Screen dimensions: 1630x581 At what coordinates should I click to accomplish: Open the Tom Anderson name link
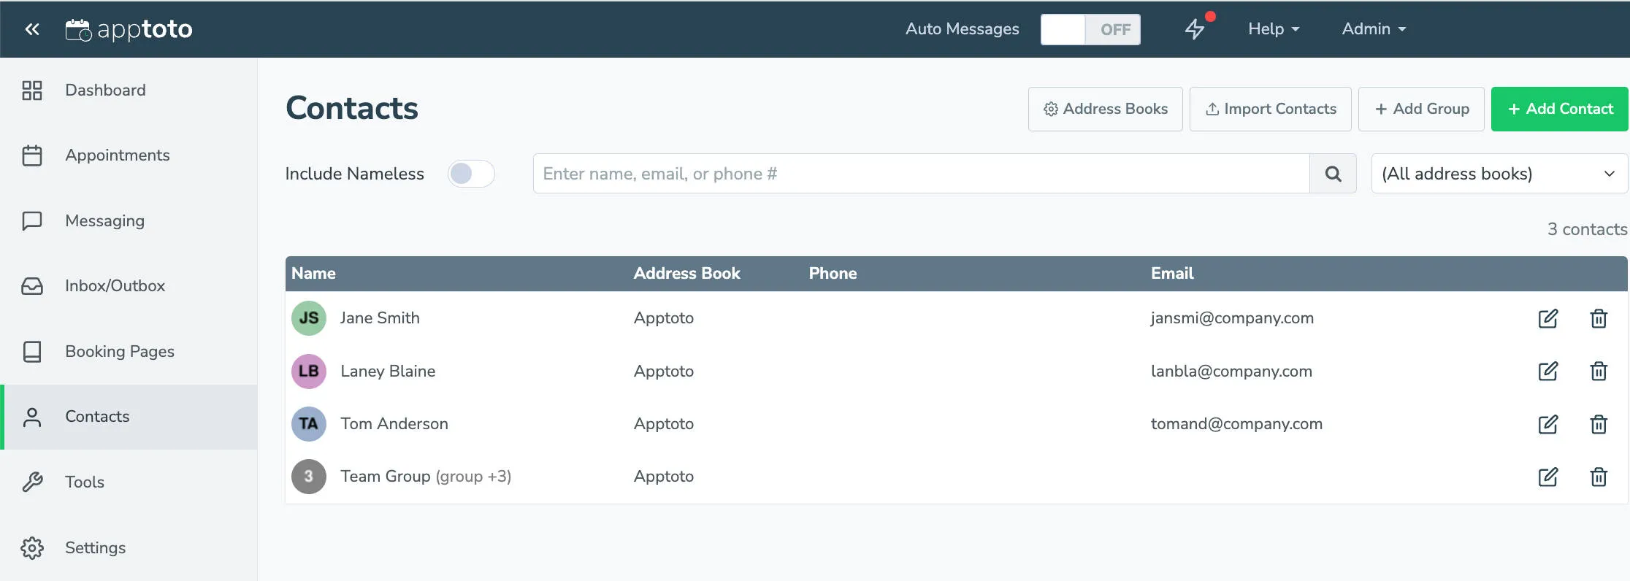tap(394, 424)
